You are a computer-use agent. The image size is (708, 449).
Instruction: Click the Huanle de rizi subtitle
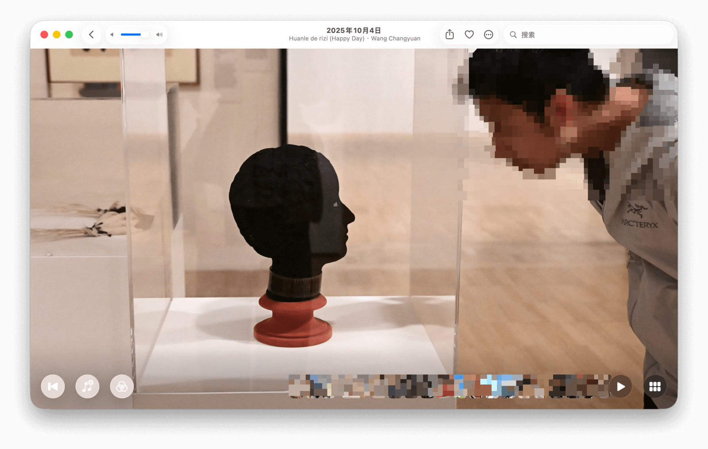point(327,38)
